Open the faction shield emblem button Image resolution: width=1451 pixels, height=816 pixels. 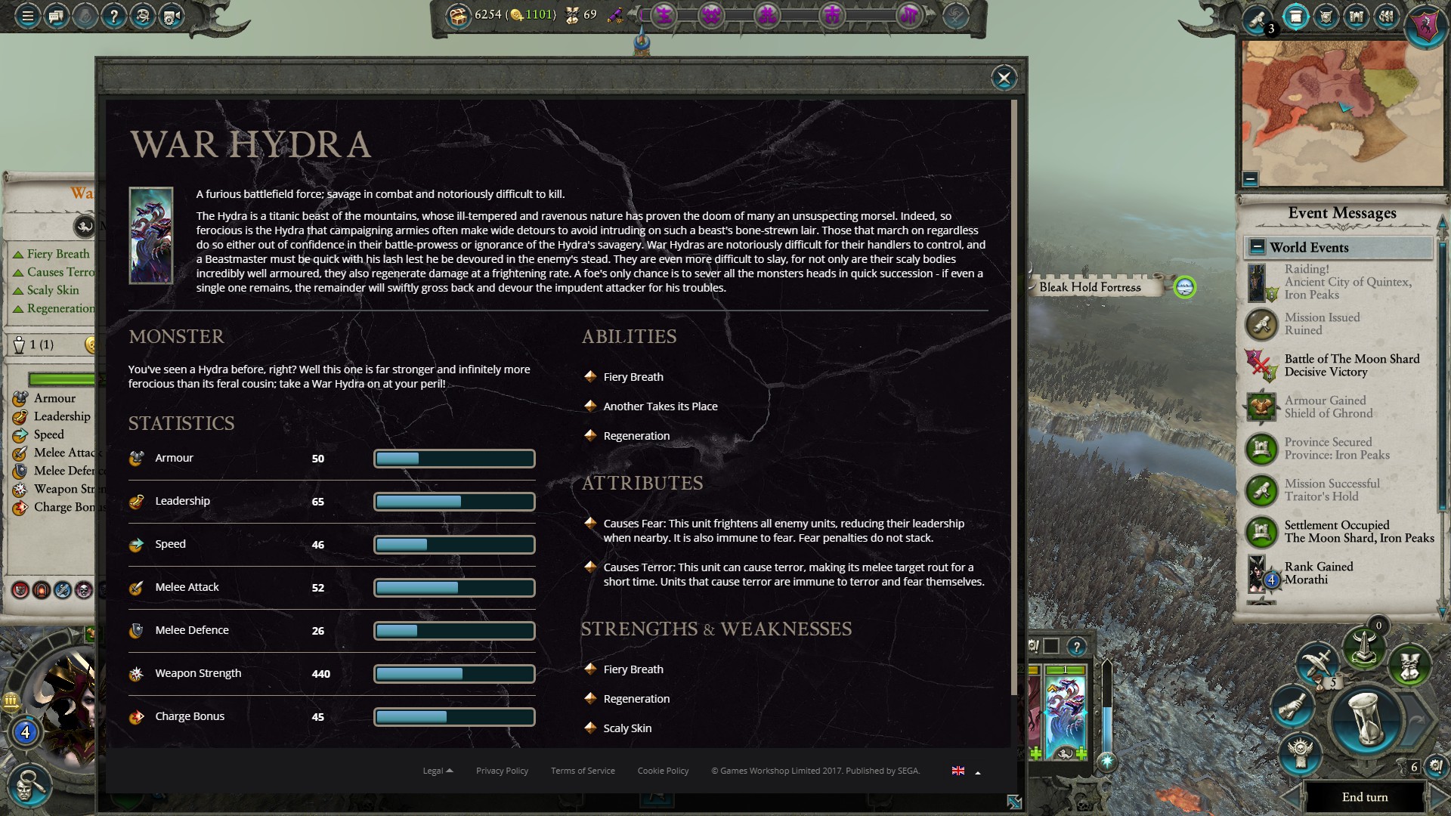pyautogui.click(x=1425, y=26)
